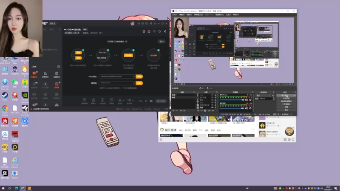Pop out the OBS audio mixer dock via header icon
This screenshot has width=340, height=191.
point(252,92)
